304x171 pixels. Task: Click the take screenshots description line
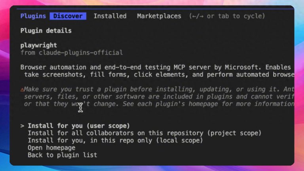159,74
